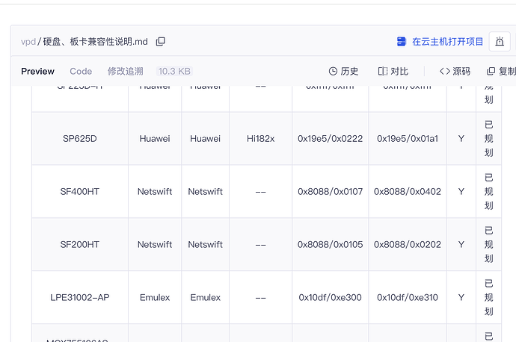Click the compare icon for 对比
Screen dimensions: 516x342
coord(383,72)
